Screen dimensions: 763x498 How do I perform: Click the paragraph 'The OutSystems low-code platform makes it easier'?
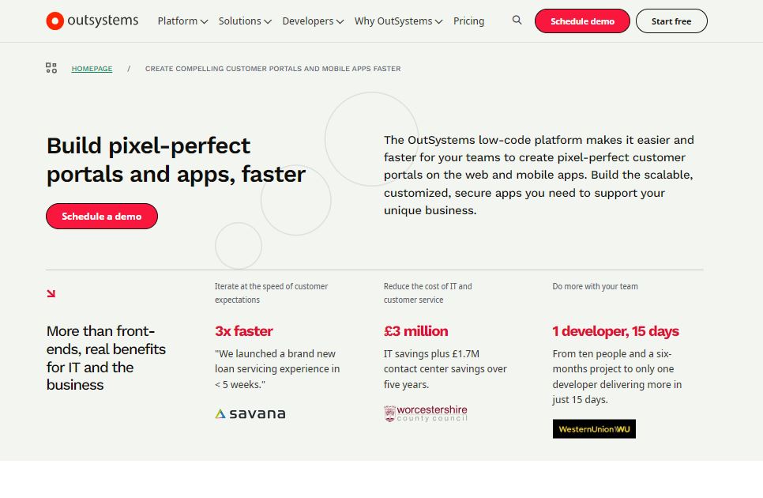click(539, 175)
